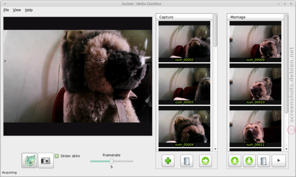Select capture thumbnail rush_00004
The width and height of the screenshot is (296, 177).
(184, 126)
